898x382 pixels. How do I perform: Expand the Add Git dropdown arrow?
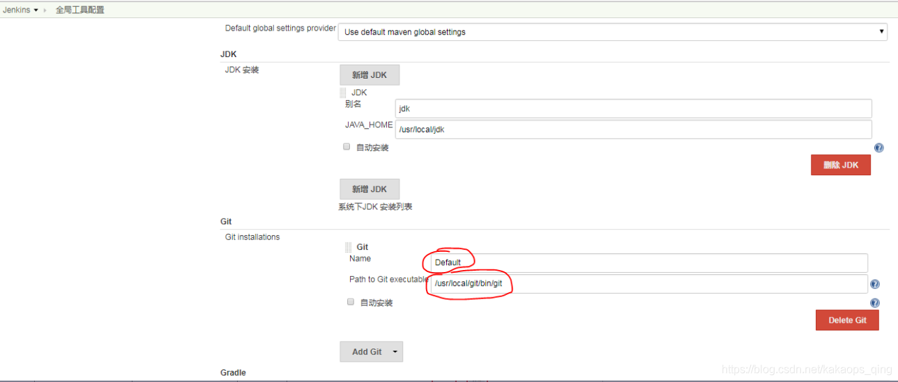[x=395, y=352]
